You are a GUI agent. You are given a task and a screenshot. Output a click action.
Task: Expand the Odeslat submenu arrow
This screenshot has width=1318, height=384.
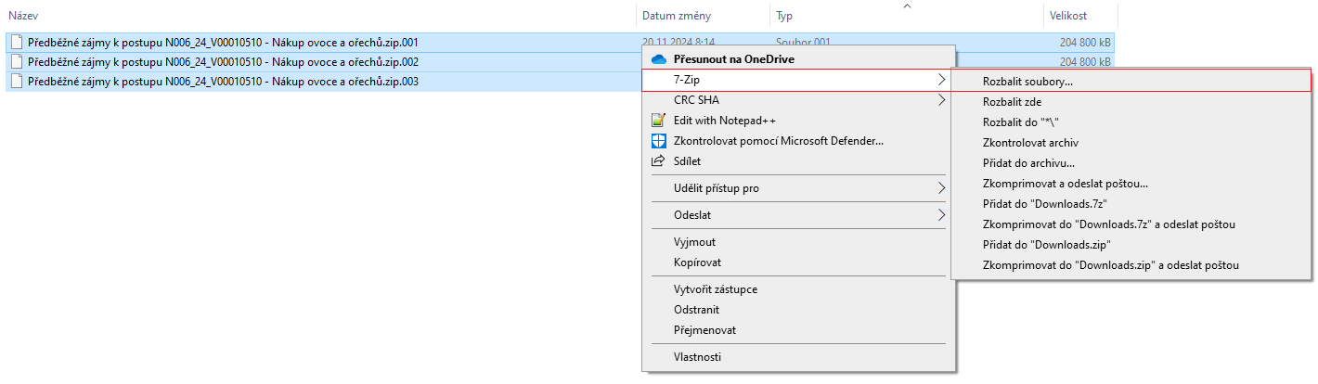coord(941,215)
